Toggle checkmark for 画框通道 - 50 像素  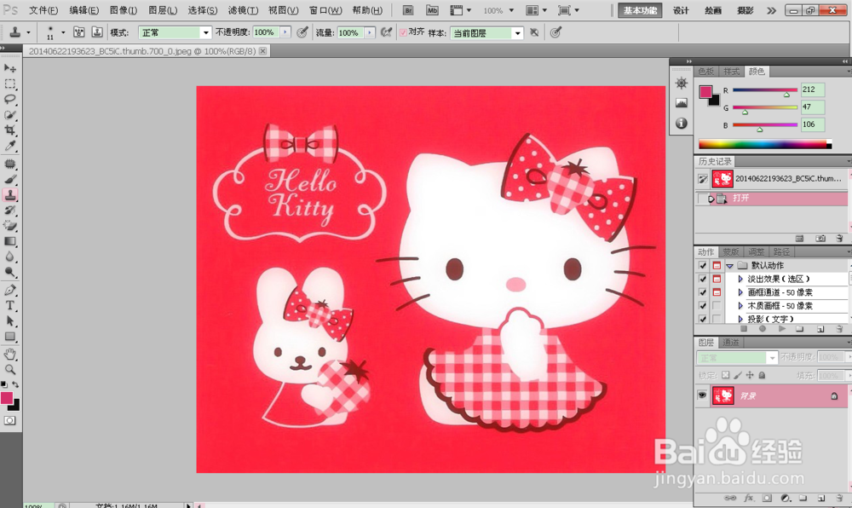pyautogui.click(x=703, y=292)
